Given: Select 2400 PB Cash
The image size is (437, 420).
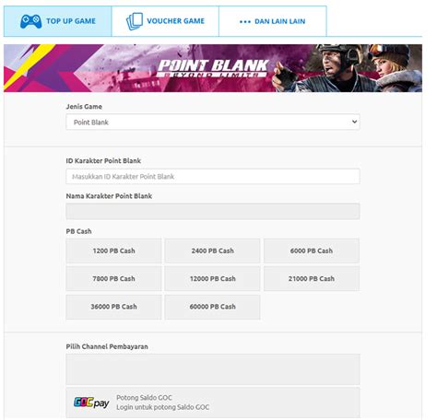Looking at the screenshot, I should (212, 251).
